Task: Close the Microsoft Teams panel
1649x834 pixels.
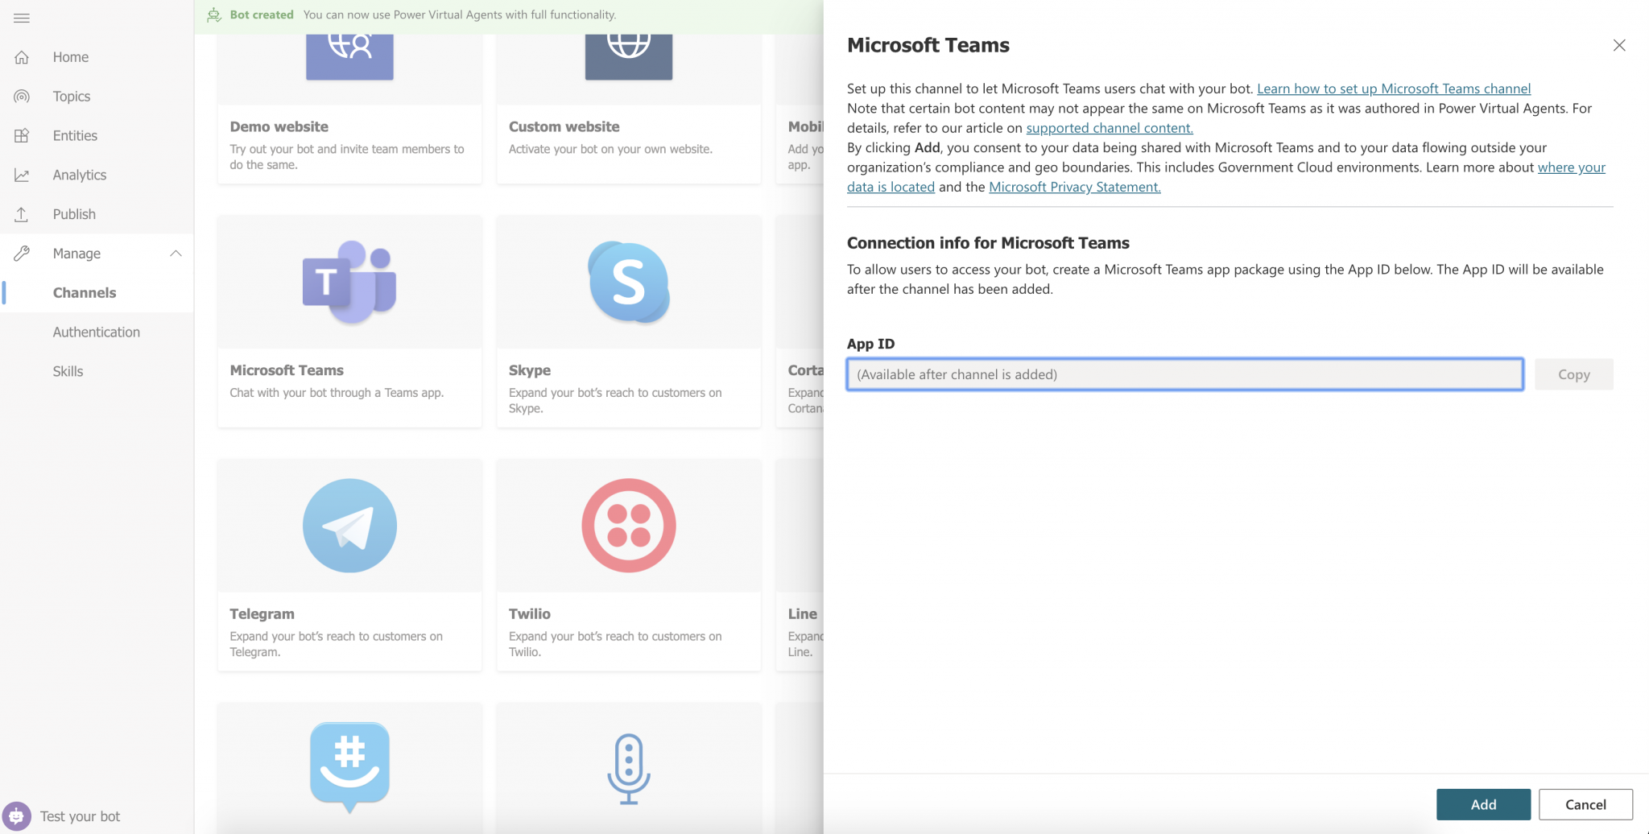Action: pyautogui.click(x=1618, y=45)
